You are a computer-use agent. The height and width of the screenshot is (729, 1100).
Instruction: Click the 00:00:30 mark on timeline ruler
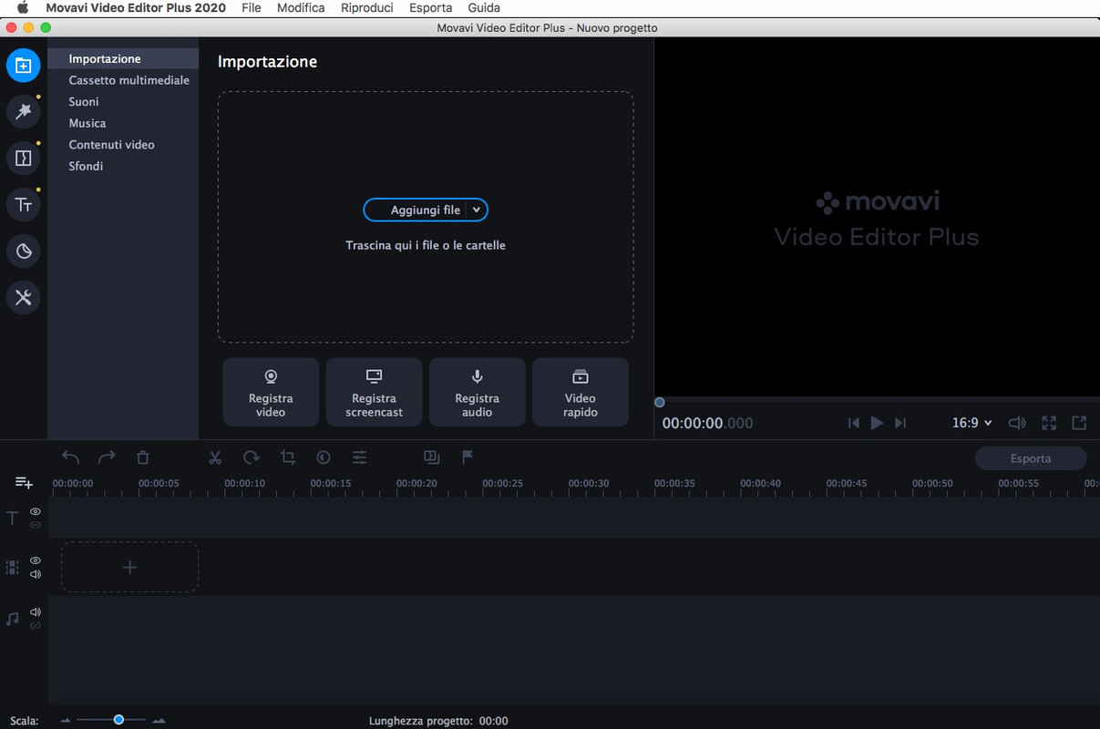point(589,483)
